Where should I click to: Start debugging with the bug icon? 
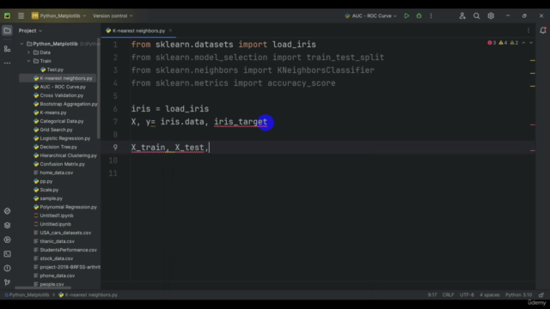tap(419, 15)
